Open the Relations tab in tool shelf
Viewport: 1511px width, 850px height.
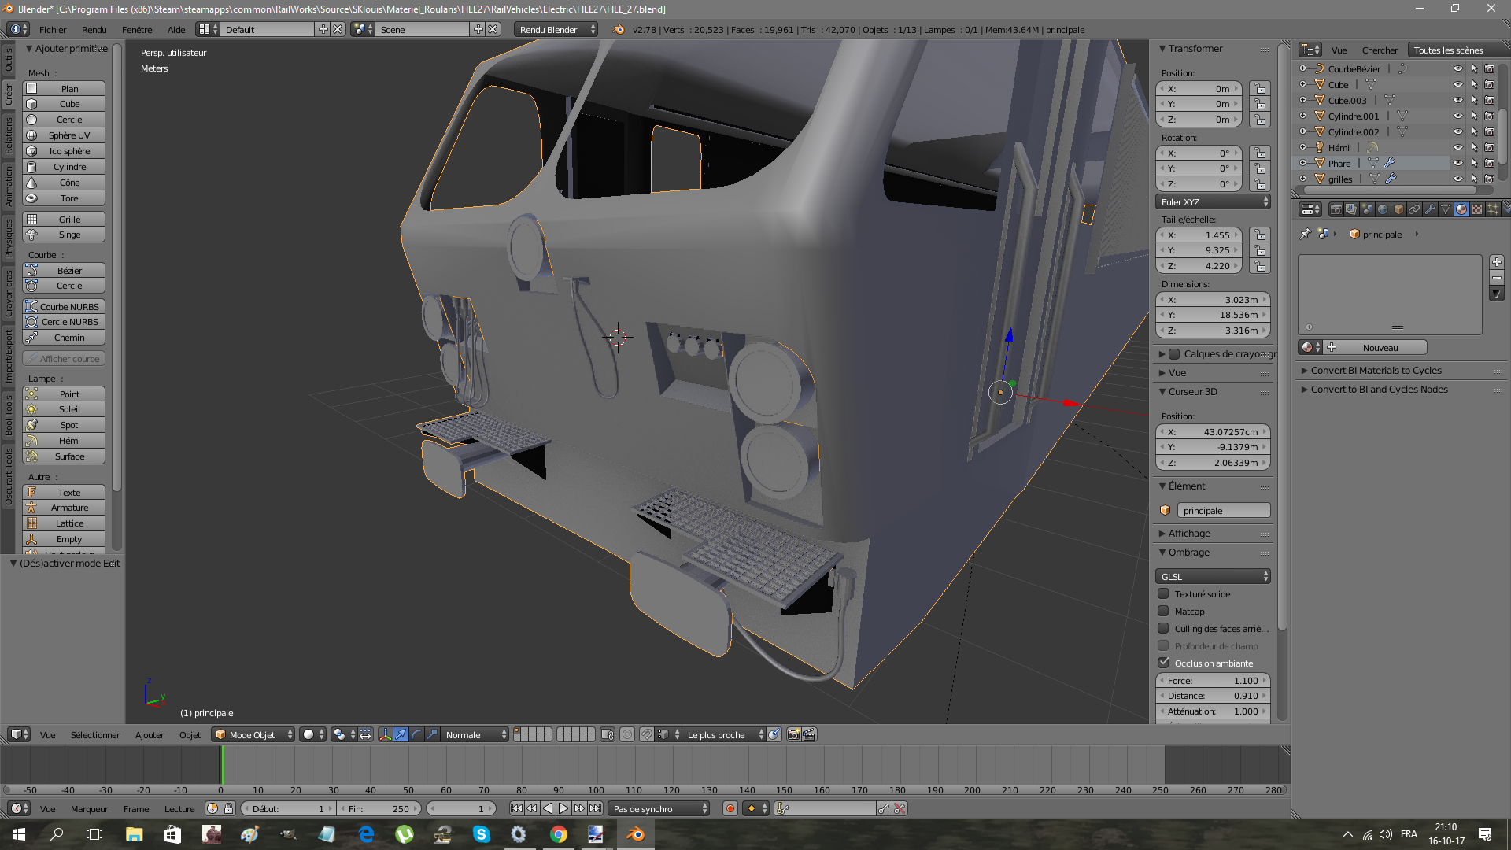coord(9,135)
